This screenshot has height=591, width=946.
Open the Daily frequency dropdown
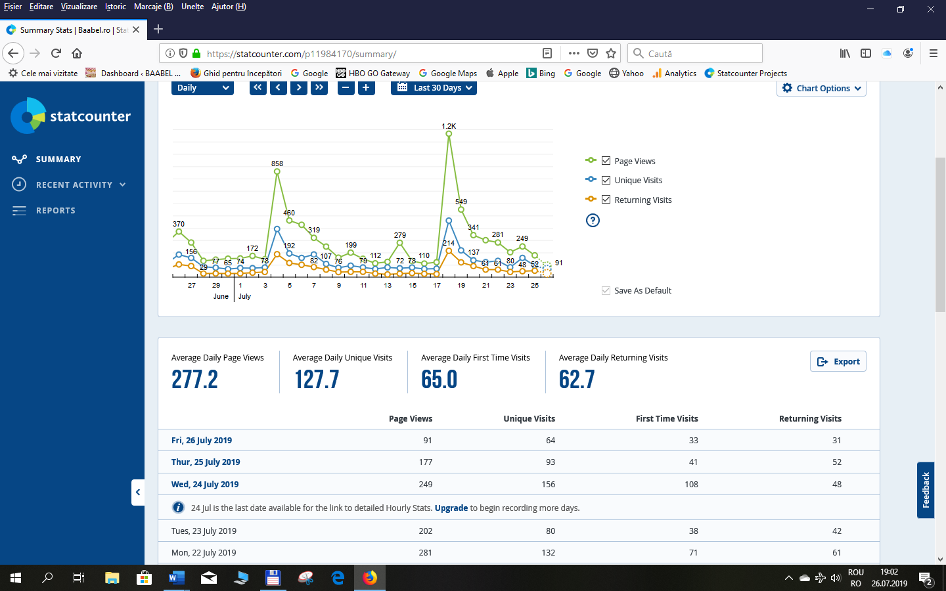click(x=202, y=87)
